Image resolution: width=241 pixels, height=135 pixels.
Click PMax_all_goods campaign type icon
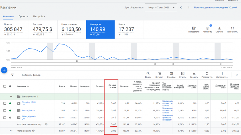[19, 118]
